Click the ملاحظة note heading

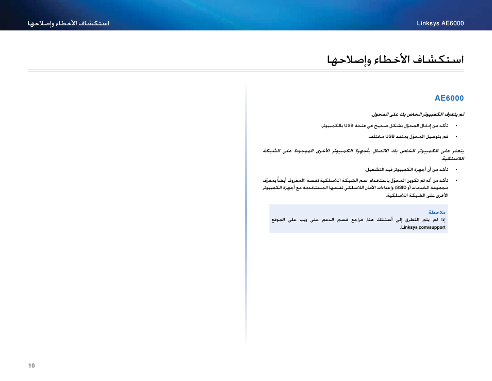pos(437,212)
